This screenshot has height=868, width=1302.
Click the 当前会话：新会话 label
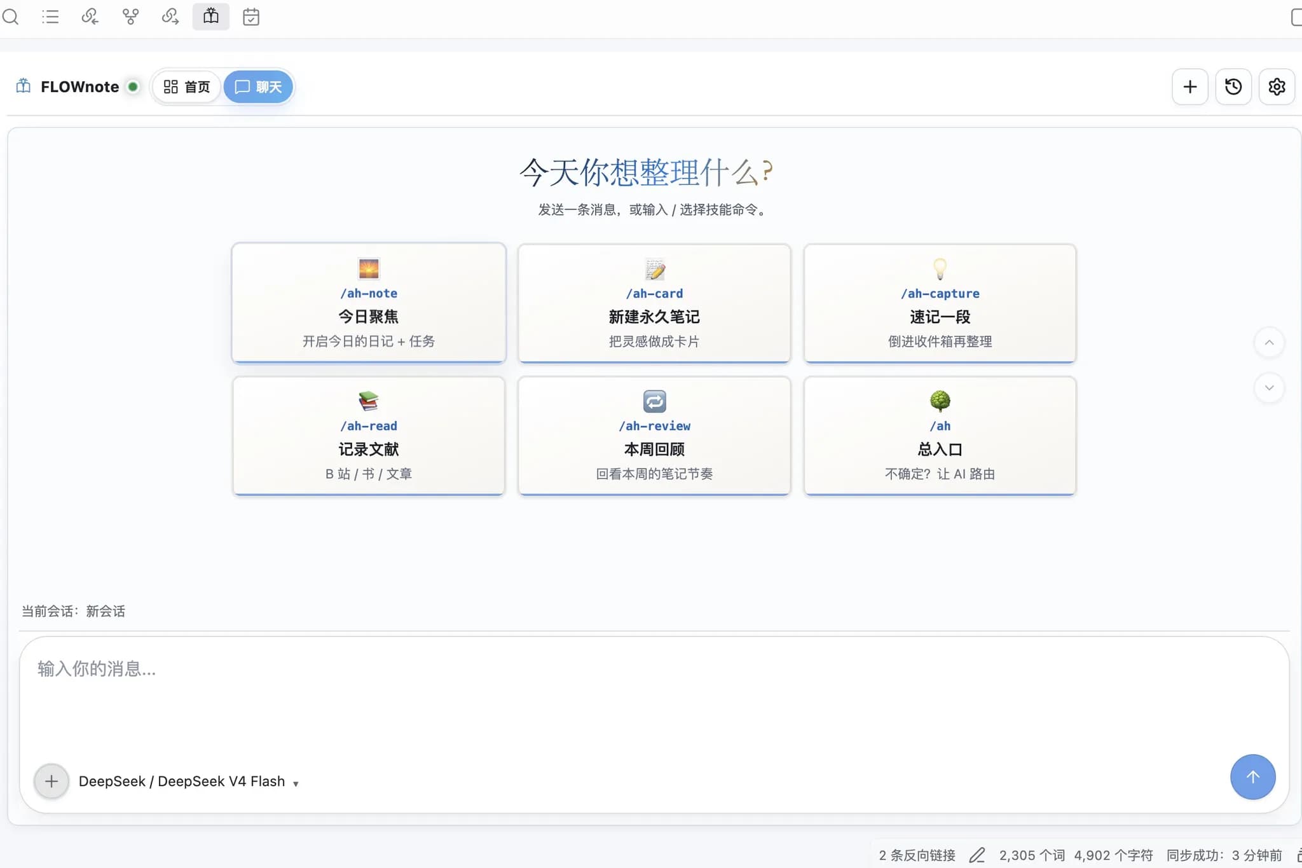pos(73,611)
